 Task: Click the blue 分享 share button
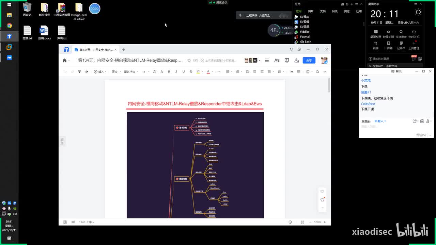309,60
